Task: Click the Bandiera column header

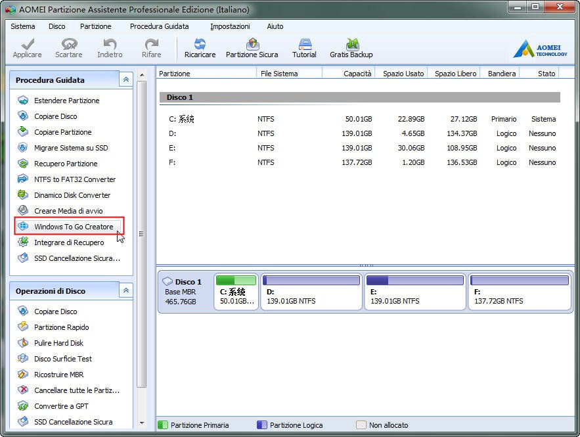Action: tap(500, 73)
